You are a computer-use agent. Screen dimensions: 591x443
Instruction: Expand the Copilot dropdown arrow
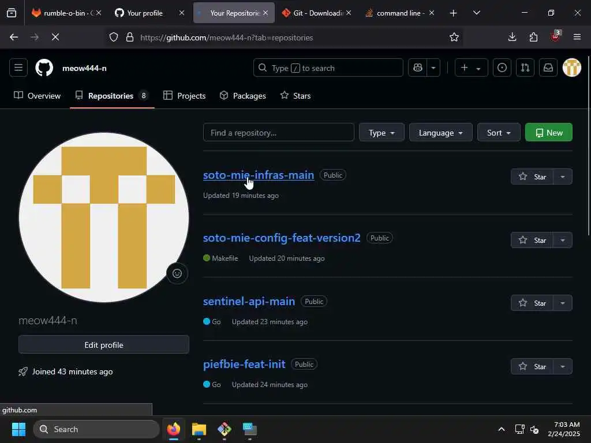[x=433, y=68]
